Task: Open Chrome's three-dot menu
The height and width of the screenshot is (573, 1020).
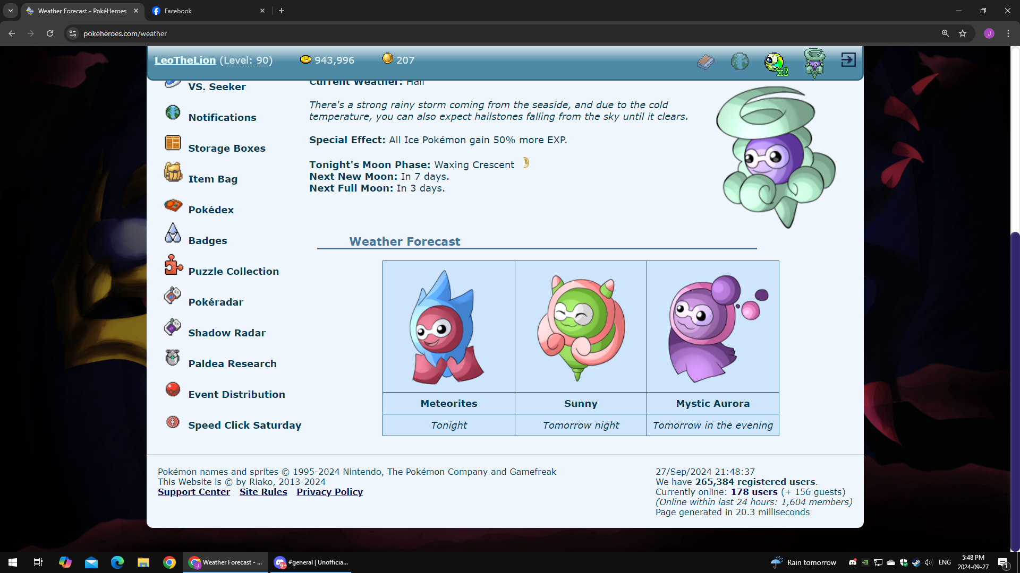Action: [1008, 33]
